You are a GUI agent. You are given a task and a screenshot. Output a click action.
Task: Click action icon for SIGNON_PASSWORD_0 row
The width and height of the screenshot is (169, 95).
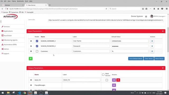point(152,46)
